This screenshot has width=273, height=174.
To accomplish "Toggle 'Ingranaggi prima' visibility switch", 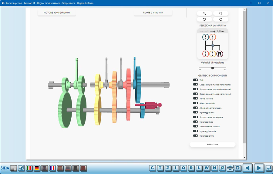I will click(195, 136).
